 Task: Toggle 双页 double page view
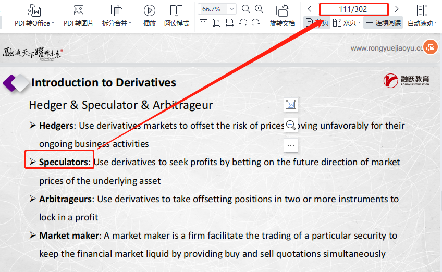(346, 23)
